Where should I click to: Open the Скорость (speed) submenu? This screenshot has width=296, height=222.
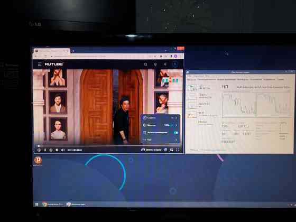point(160,118)
